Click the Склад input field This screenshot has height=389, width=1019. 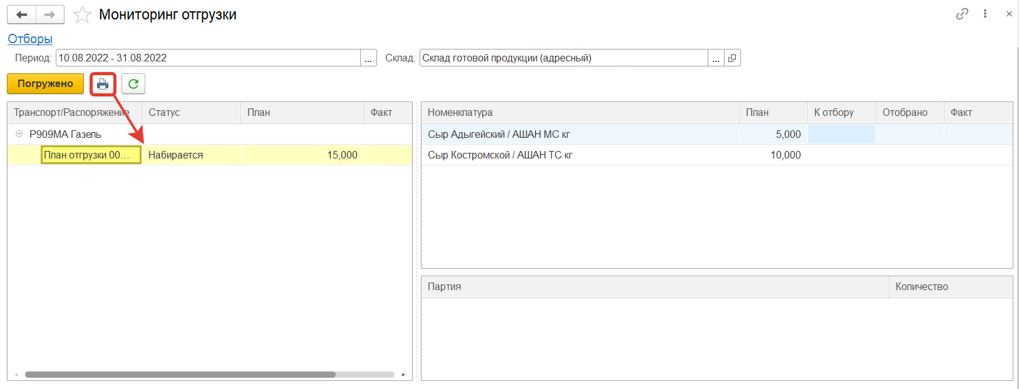[x=562, y=58]
